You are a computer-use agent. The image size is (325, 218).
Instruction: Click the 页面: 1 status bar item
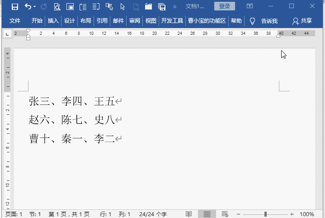point(14,214)
